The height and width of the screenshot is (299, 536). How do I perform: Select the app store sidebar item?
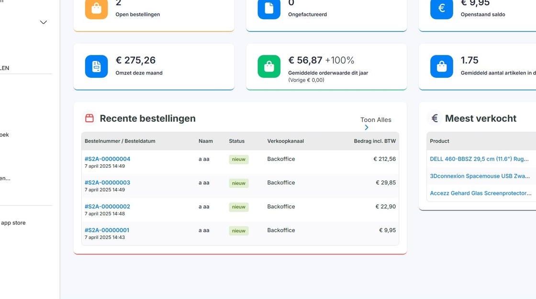(13, 223)
